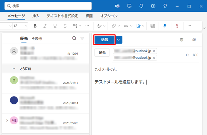Open the 挿入 tab

(x=36, y=16)
